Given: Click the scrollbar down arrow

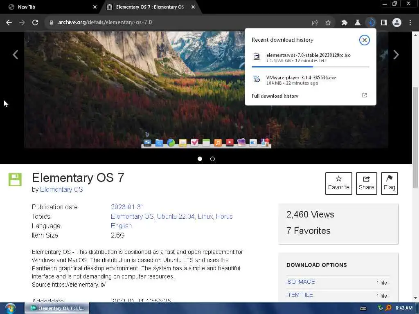Looking at the screenshot, I should (x=415, y=298).
